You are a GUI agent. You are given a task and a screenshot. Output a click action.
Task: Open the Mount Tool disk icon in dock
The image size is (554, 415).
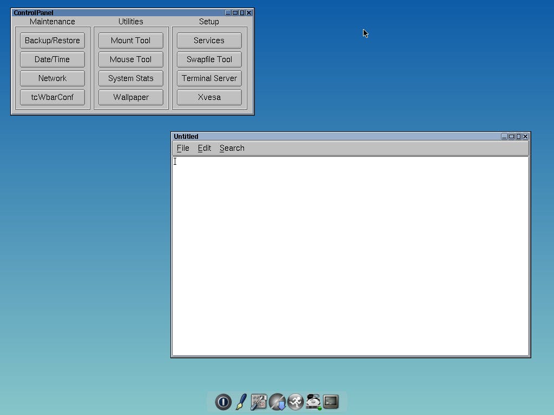tap(313, 401)
